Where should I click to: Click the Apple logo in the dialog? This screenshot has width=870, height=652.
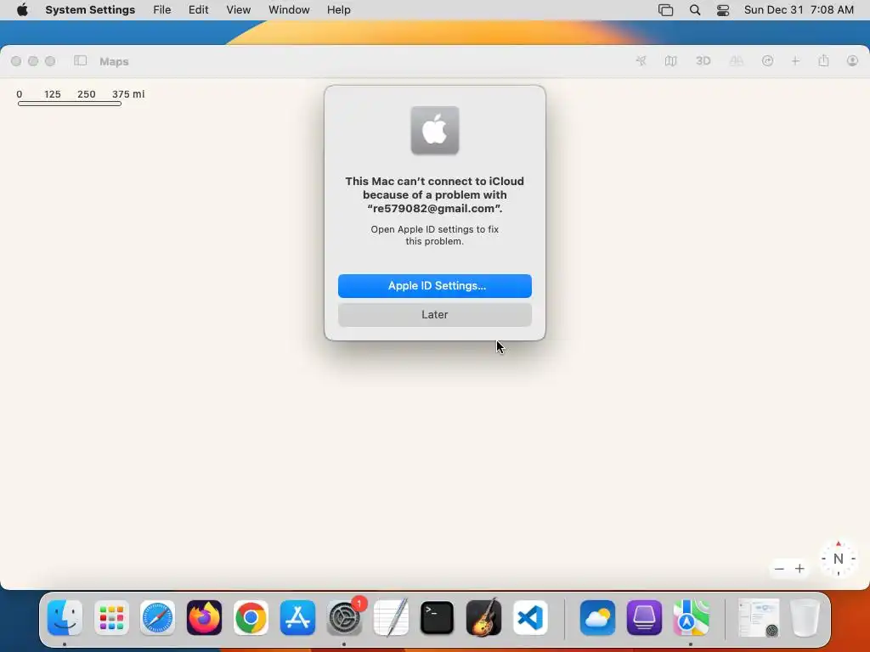click(434, 130)
